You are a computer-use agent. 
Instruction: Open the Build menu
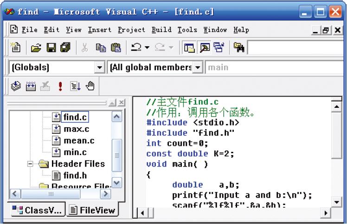161,30
